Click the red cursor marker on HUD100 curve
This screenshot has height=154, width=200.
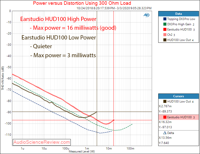coord(113,120)
